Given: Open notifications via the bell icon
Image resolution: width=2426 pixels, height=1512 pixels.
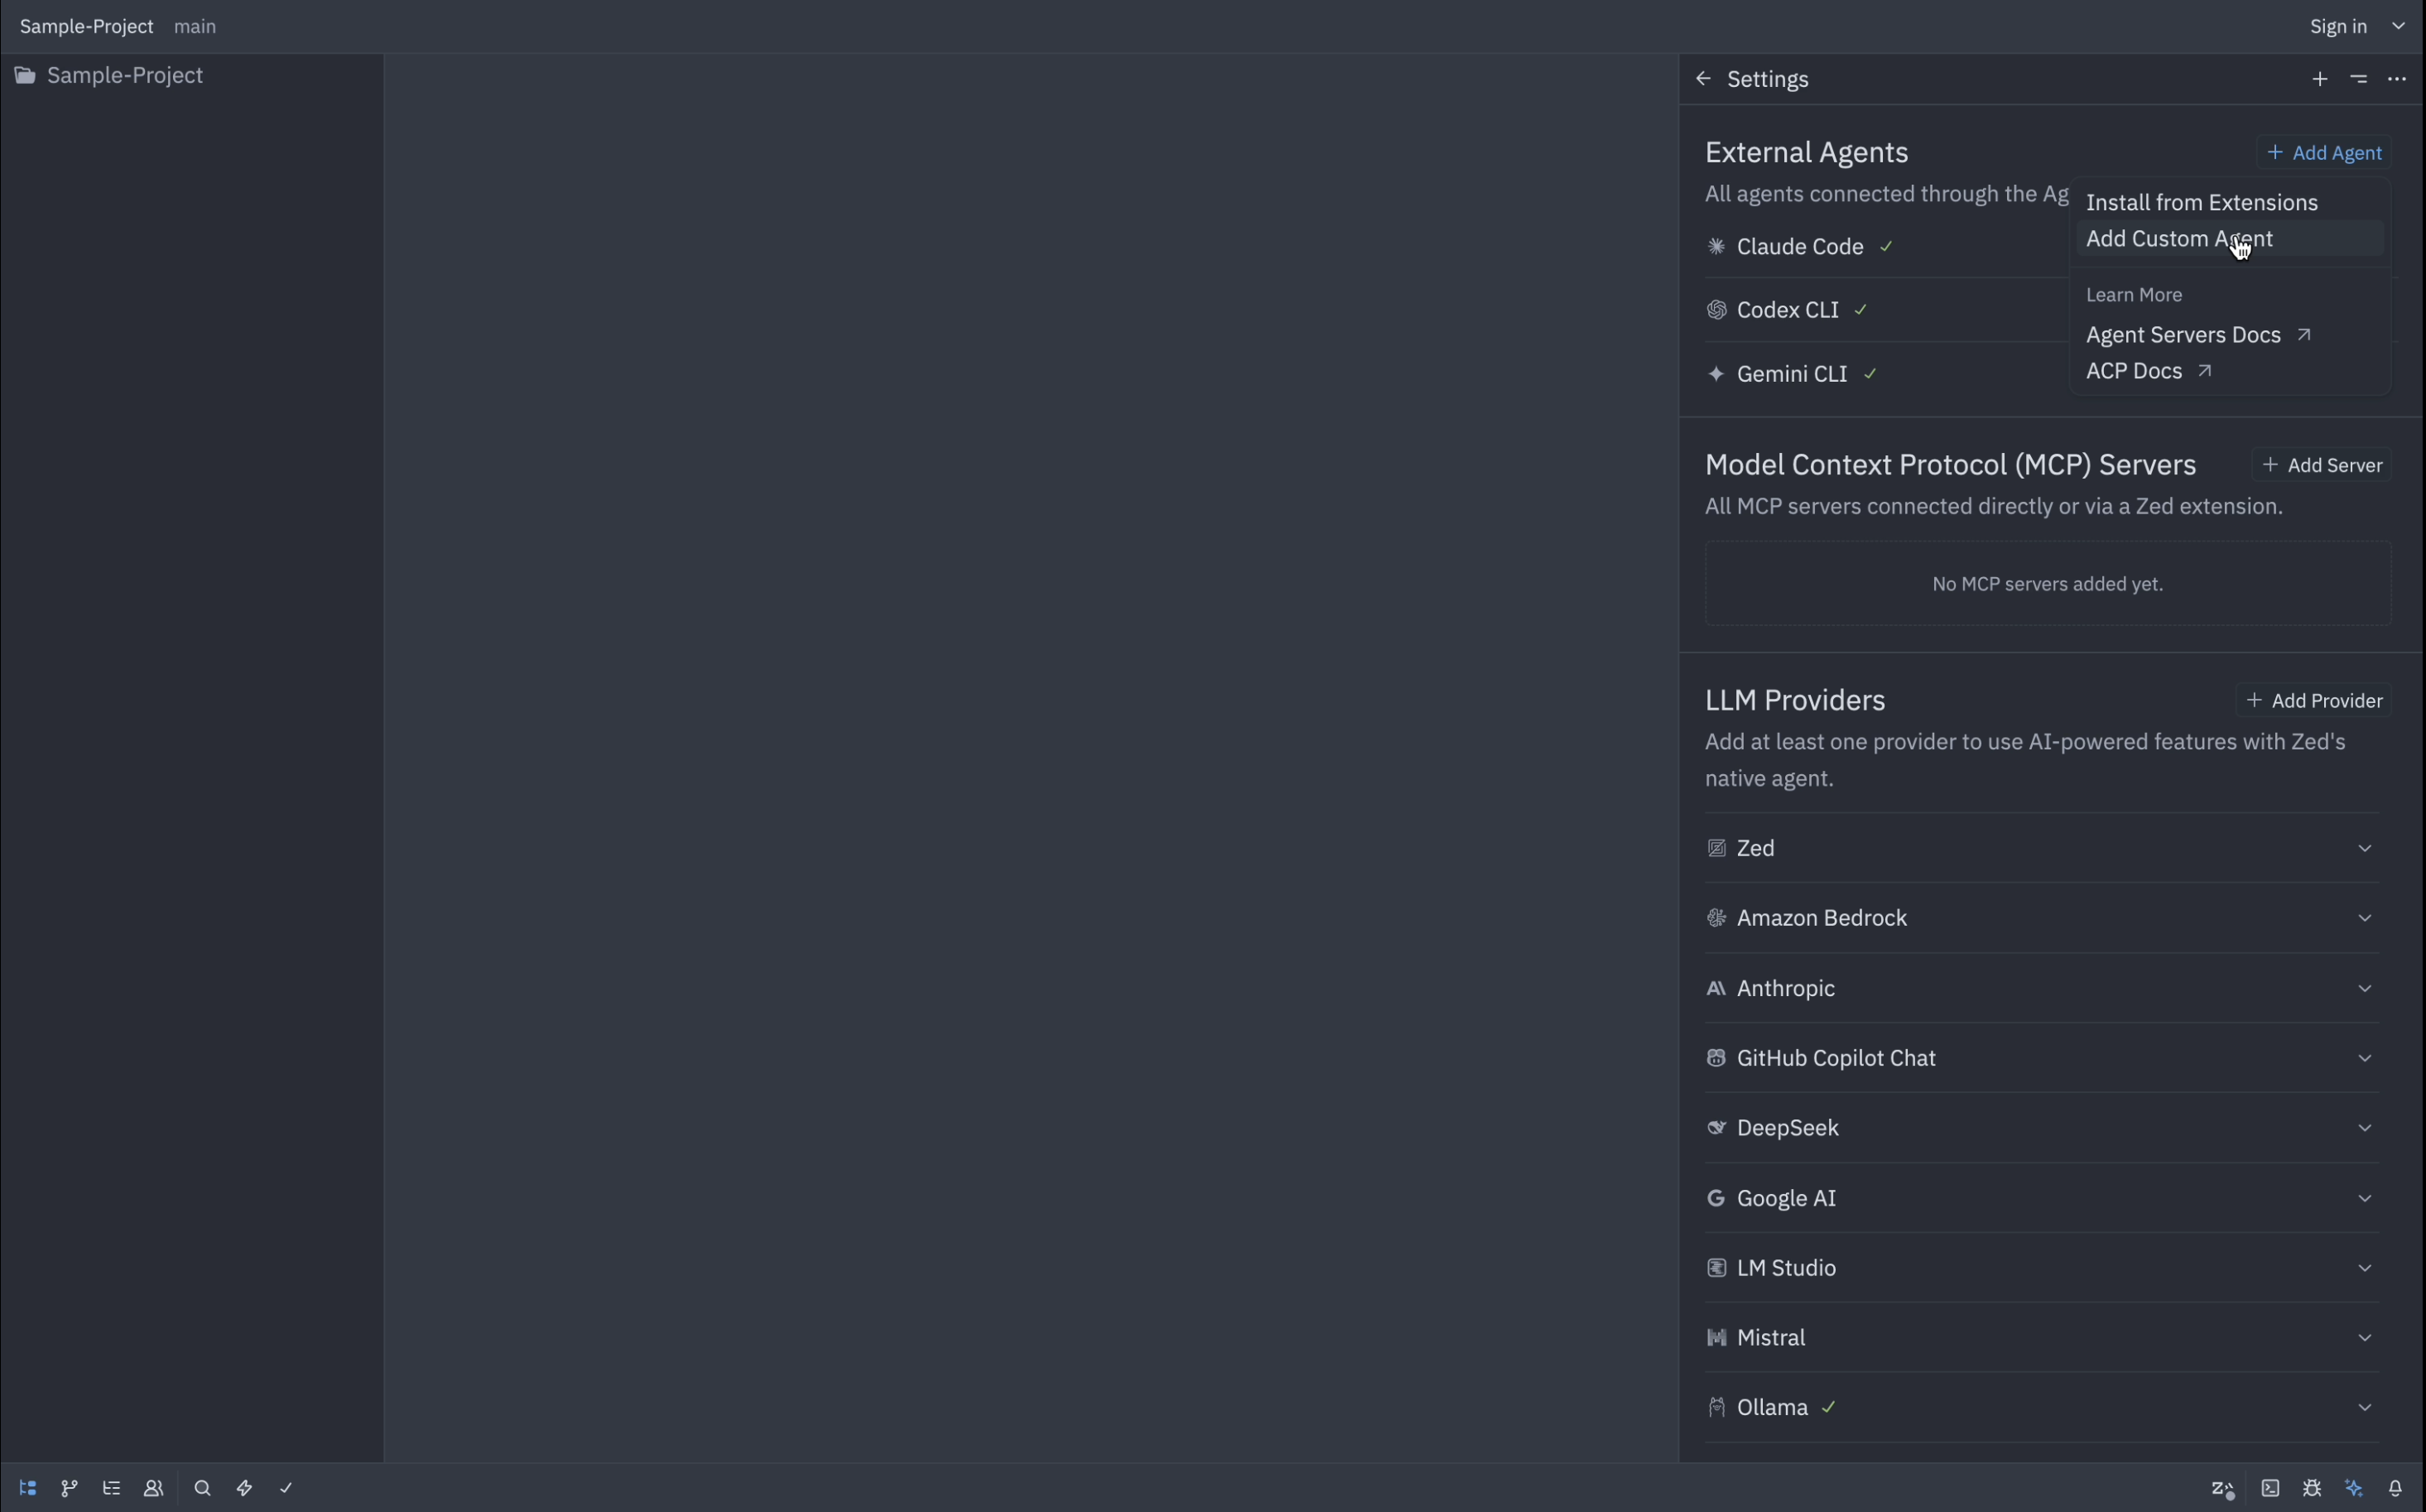Looking at the screenshot, I should tap(2396, 1489).
